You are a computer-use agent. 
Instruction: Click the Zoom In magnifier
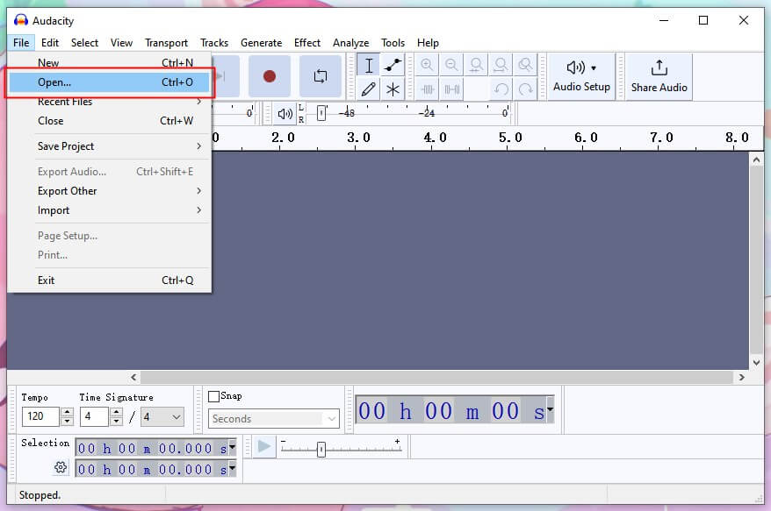(427, 65)
